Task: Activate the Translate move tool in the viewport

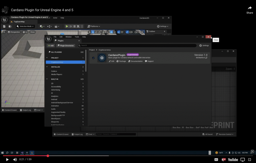Action: point(93,32)
